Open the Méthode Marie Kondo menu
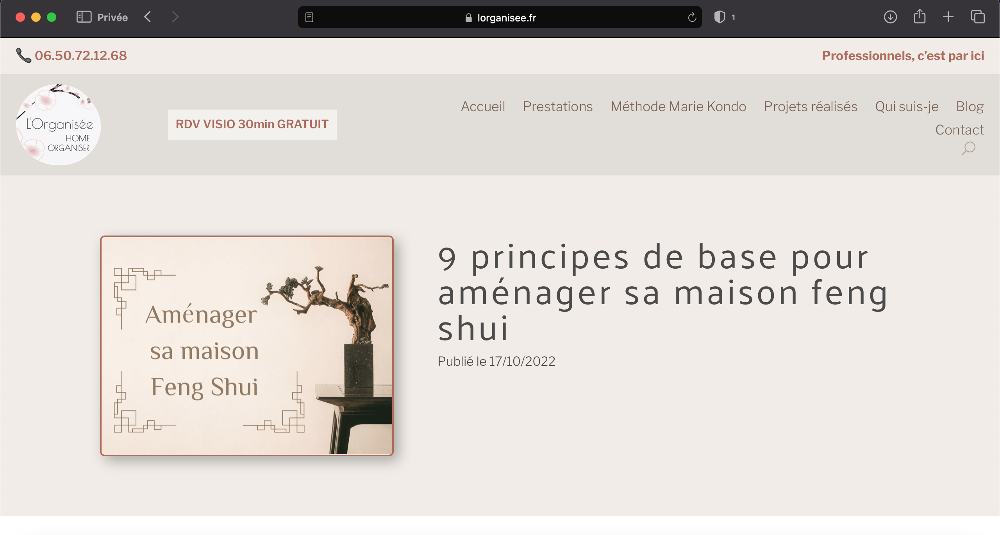This screenshot has width=1000, height=535. point(679,106)
